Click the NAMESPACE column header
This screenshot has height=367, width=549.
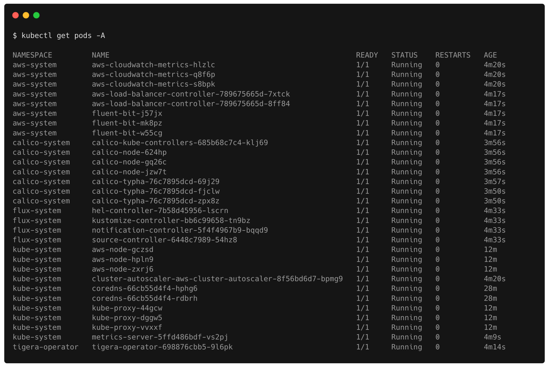tap(33, 55)
